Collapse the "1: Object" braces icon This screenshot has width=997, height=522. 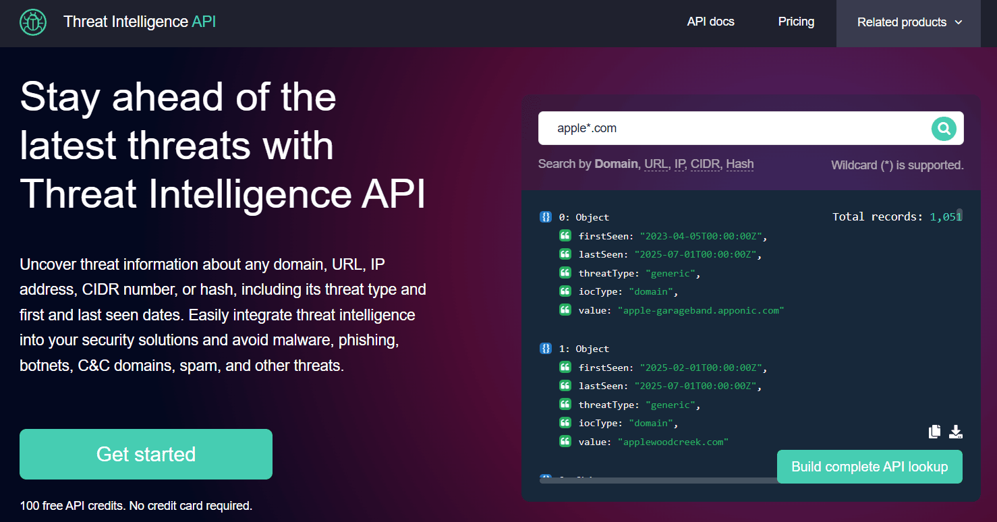[x=546, y=349]
